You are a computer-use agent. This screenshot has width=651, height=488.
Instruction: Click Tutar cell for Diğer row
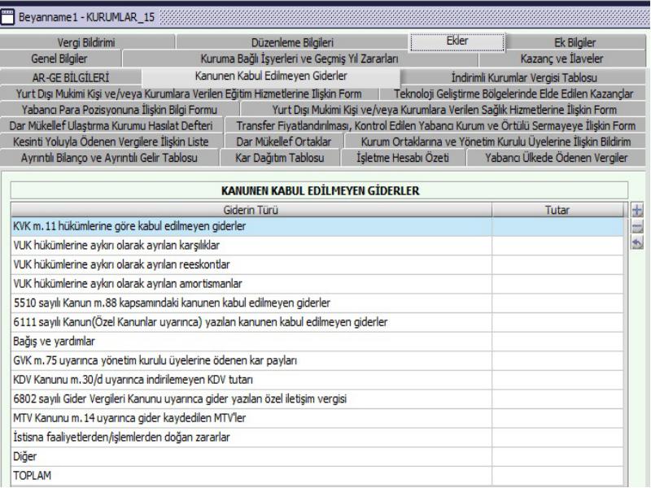tap(557, 456)
